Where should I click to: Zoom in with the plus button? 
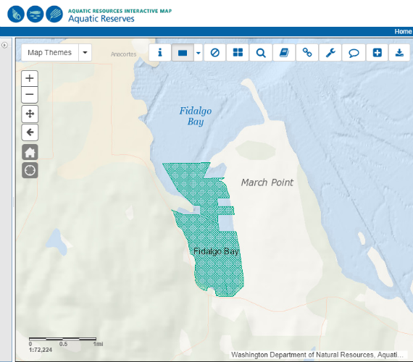pos(30,78)
